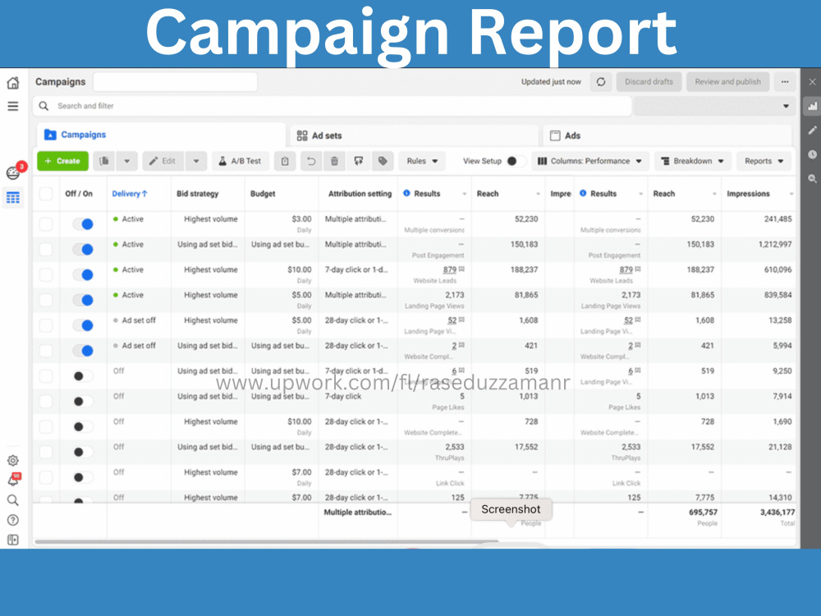
Task: Click the total impressions value 3,436,177
Action: coord(777,513)
